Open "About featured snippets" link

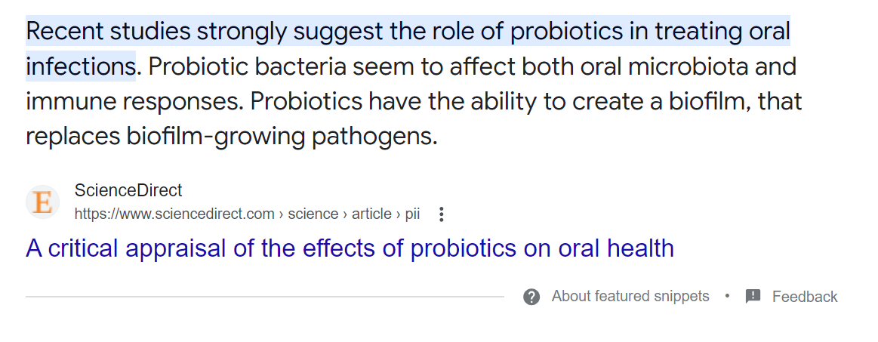click(630, 297)
